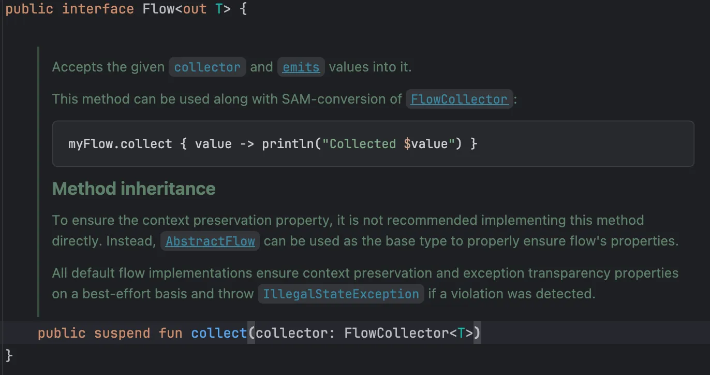The height and width of the screenshot is (375, 710).
Task: Open the underlined 'emits' documentation link
Action: 301,67
